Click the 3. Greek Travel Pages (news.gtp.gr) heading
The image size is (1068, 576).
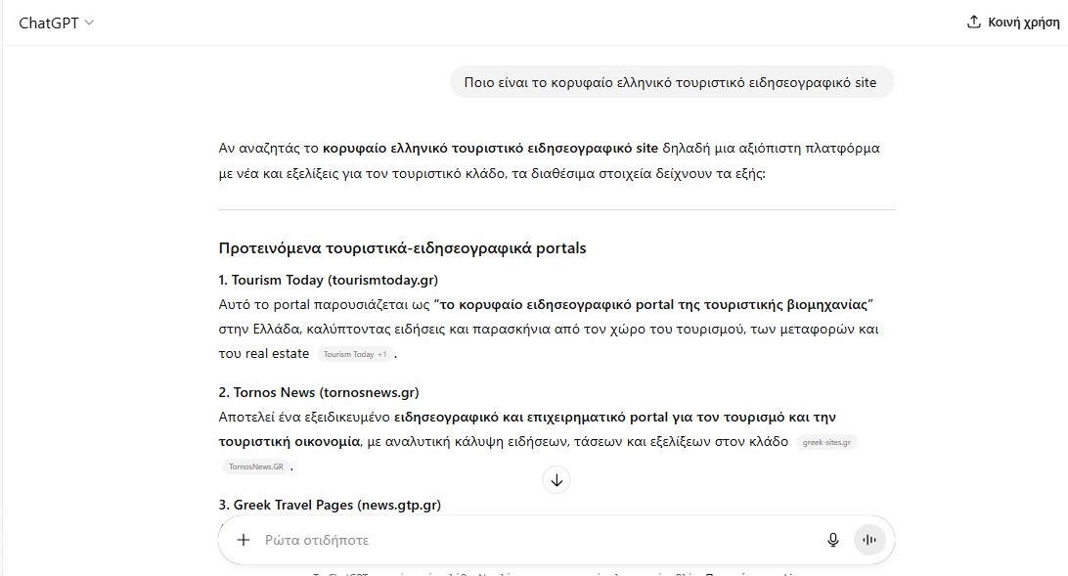point(330,505)
